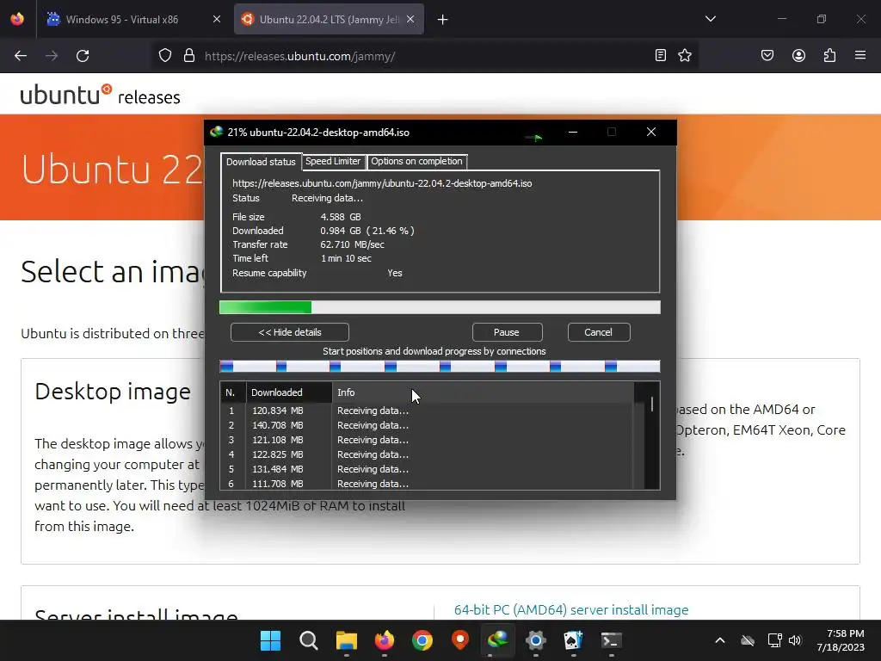Viewport: 881px width, 661px height.
Task: Cancel the ubuntu ISO download
Action: [599, 332]
